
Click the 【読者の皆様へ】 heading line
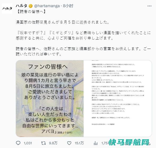coord(31,12)
